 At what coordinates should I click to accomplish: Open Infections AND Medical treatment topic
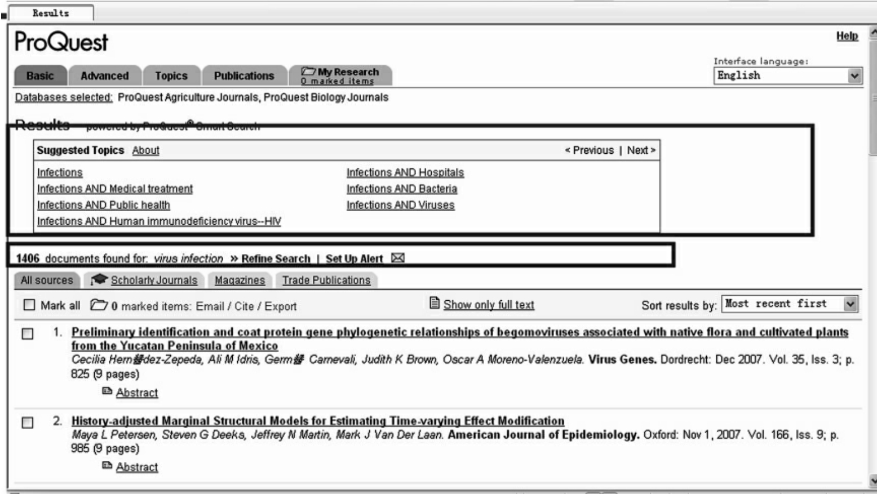click(115, 189)
